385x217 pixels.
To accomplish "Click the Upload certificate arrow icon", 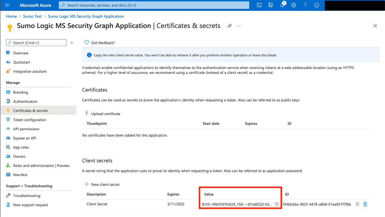I will pos(87,114).
